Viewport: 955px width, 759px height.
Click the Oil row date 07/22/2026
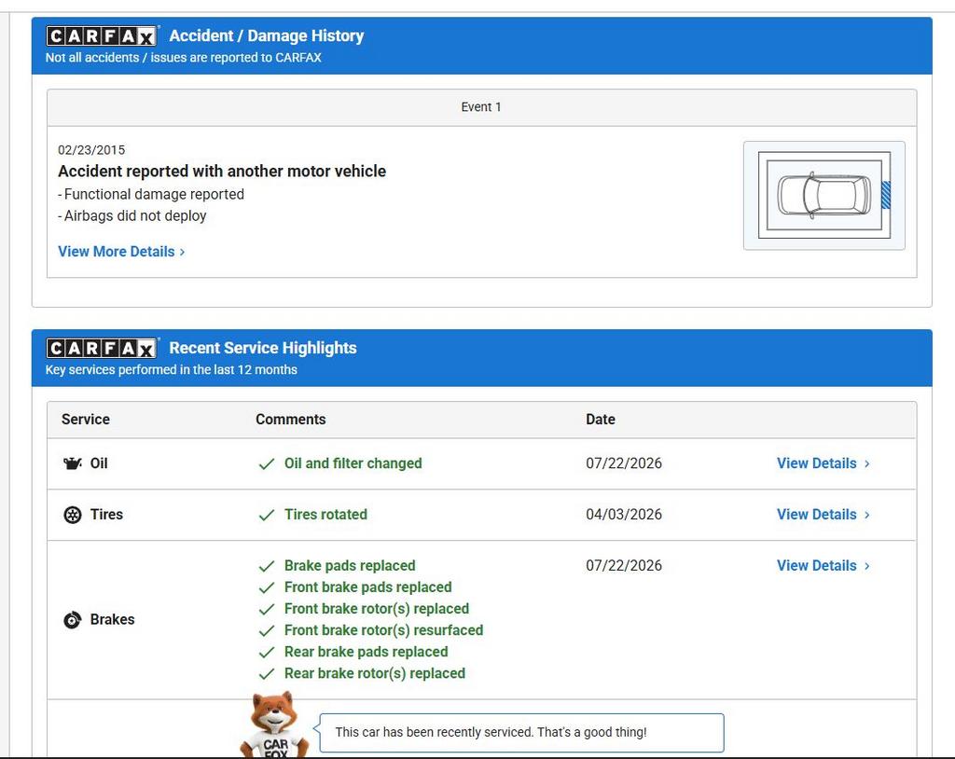(x=624, y=463)
